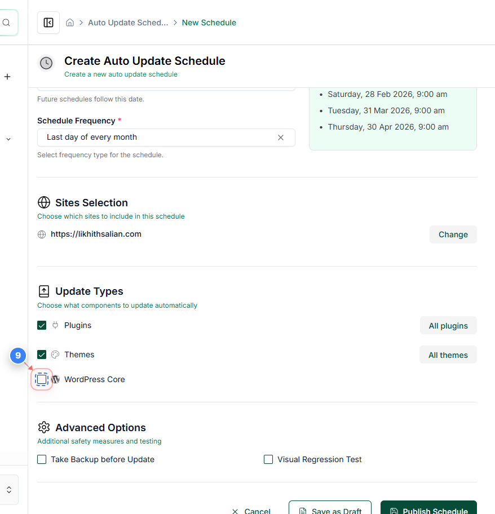Click the clock icon beside Create Auto Update Schedule
Screen dimensions: 495x514
point(46,63)
